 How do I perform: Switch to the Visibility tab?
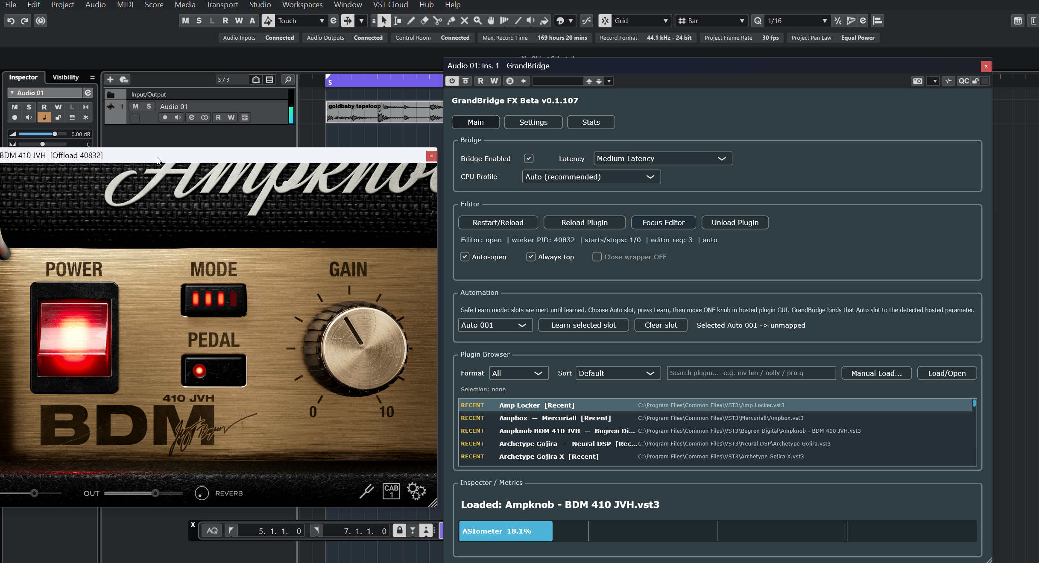pyautogui.click(x=65, y=77)
